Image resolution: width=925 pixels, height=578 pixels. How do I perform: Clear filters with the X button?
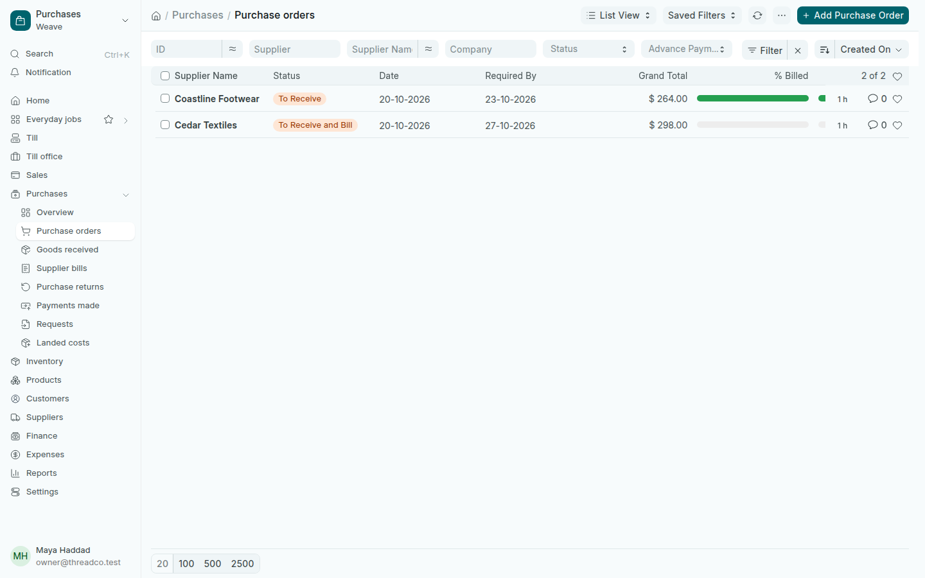(x=798, y=50)
